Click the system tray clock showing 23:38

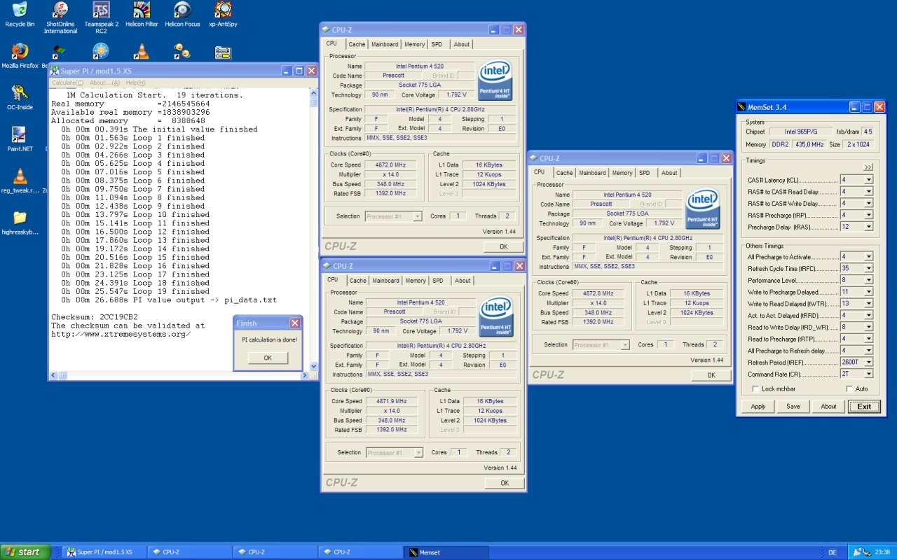(882, 552)
